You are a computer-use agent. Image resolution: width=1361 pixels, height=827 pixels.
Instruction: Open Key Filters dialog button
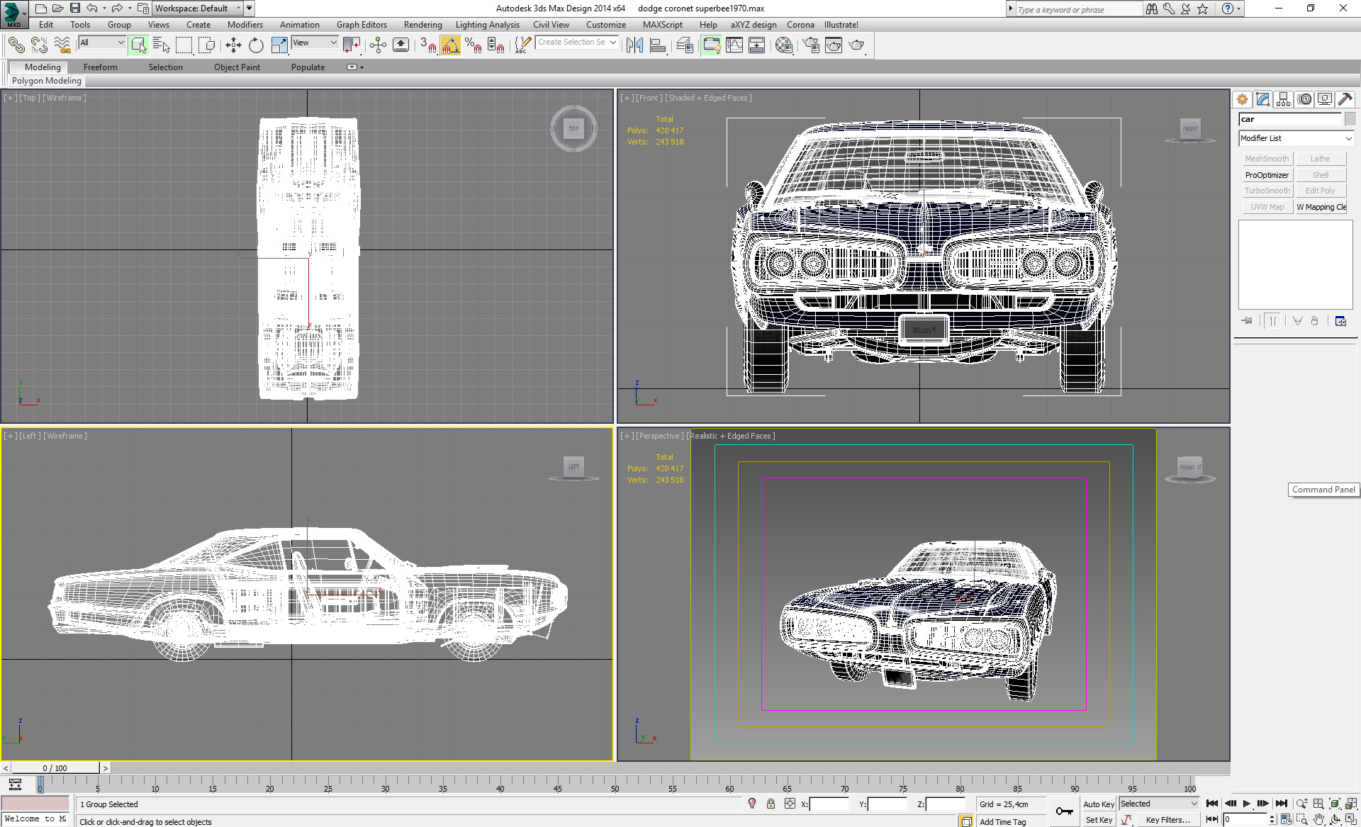[x=1167, y=820]
